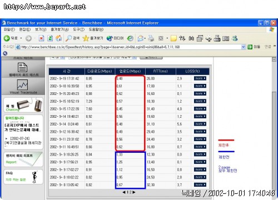Image resolution: width=278 pixels, height=200 pixels.
Task: Click the 시간 column header
Action: coord(67,71)
